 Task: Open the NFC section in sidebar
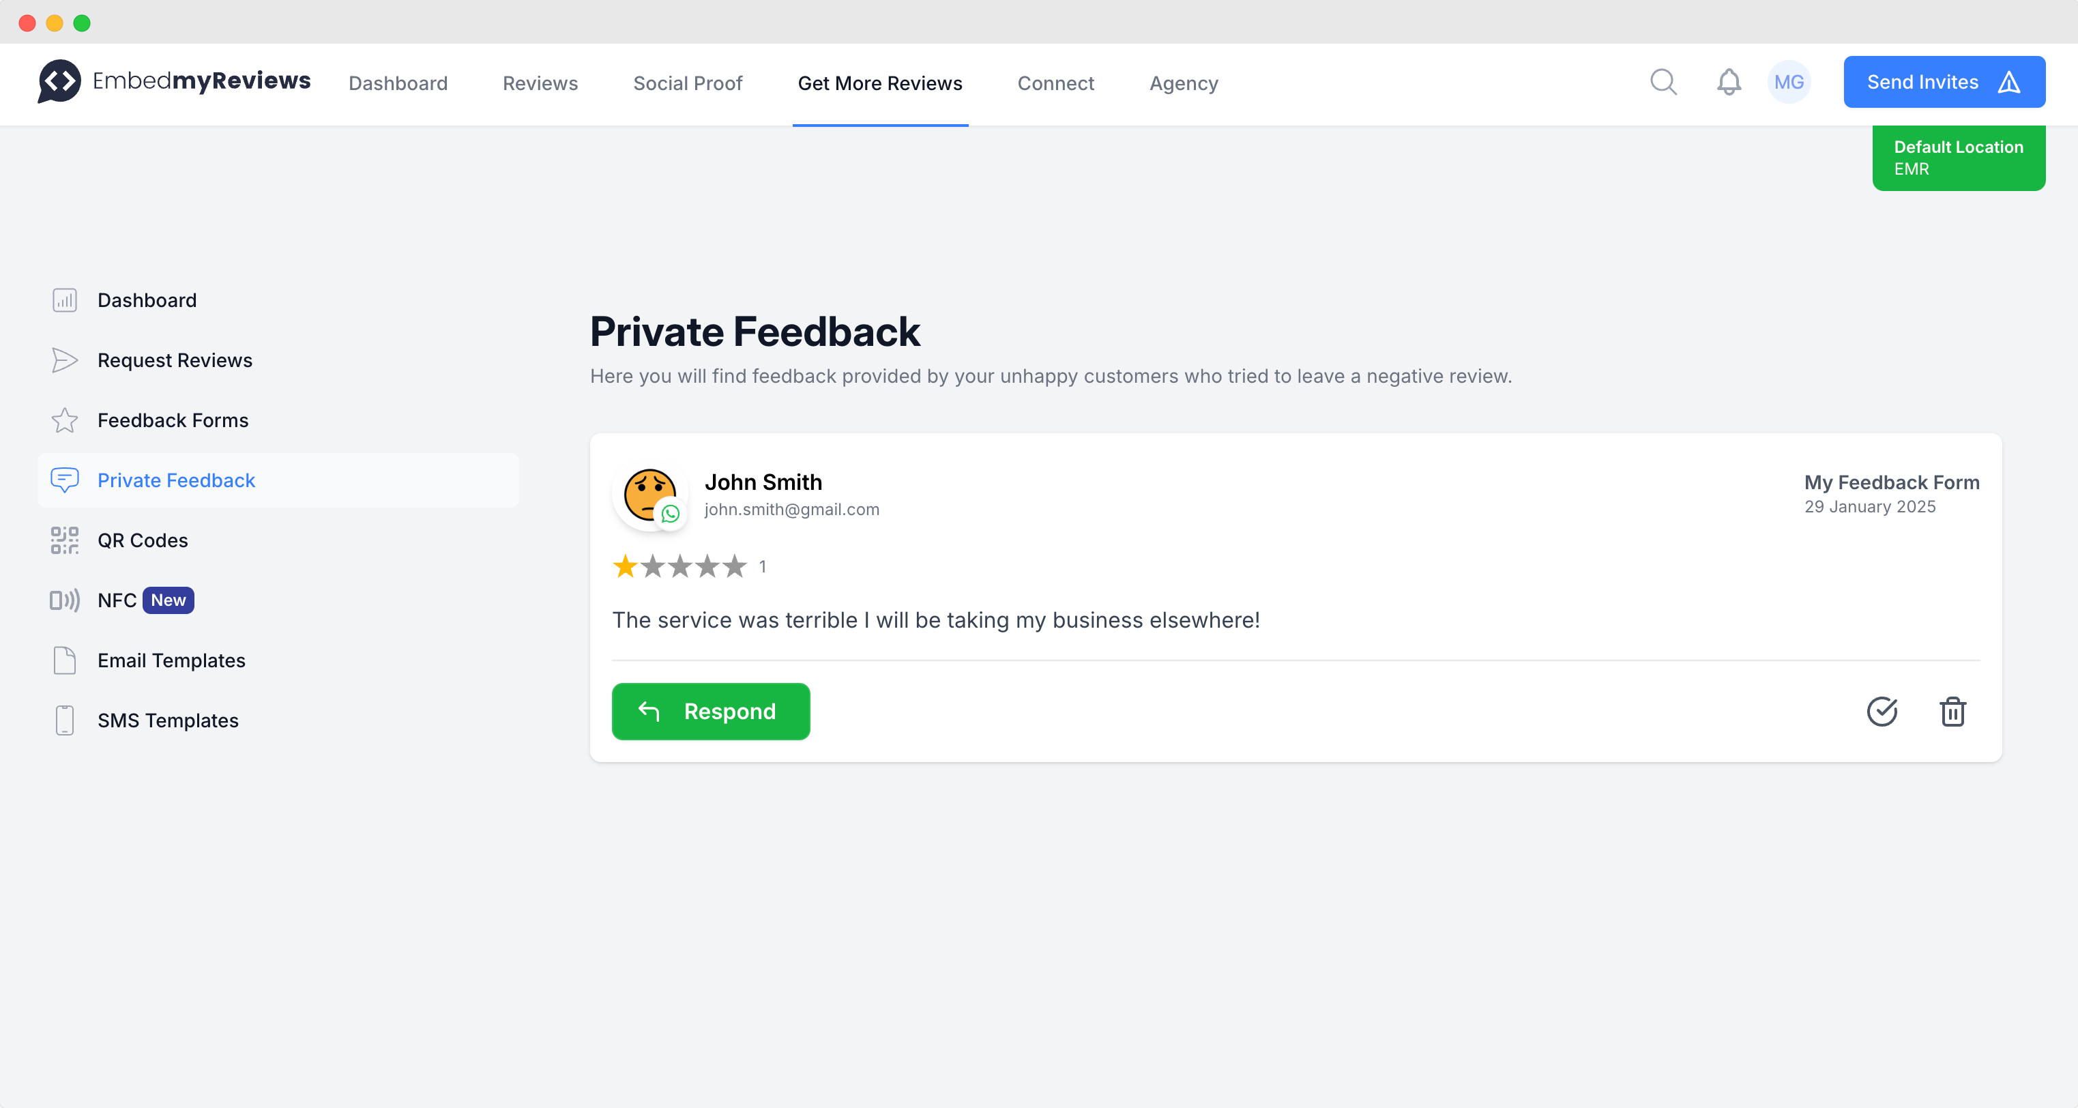point(117,600)
